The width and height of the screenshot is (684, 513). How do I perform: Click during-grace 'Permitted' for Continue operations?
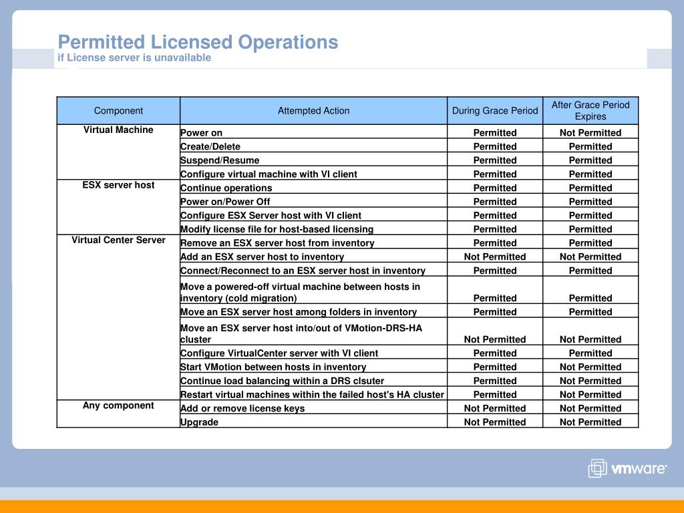click(x=495, y=188)
